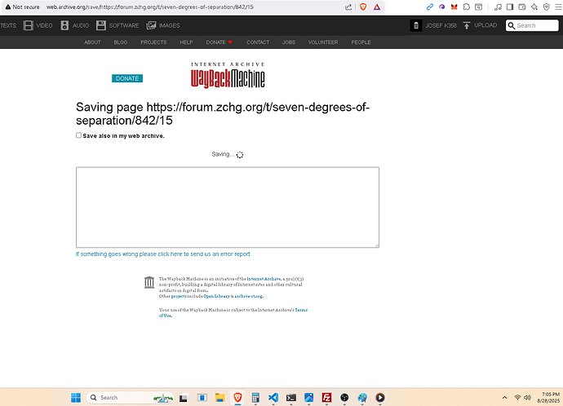
Task: Click the Wayback Machine logo
Action: pyautogui.click(x=228, y=75)
